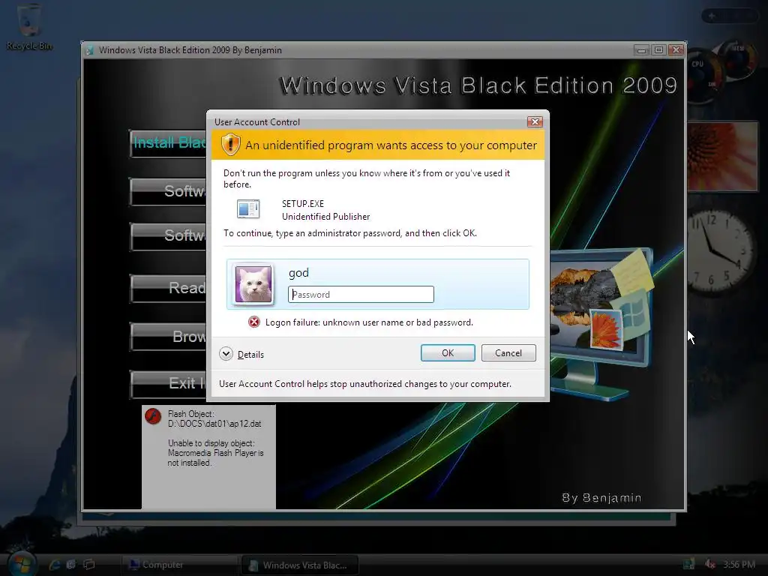The image size is (768, 576).
Task: Click the Browse button in installer menu
Action: pos(168,337)
